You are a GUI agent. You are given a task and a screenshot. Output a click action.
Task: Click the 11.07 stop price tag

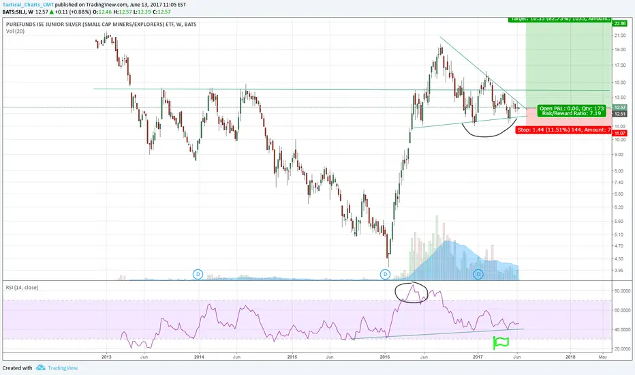point(619,133)
